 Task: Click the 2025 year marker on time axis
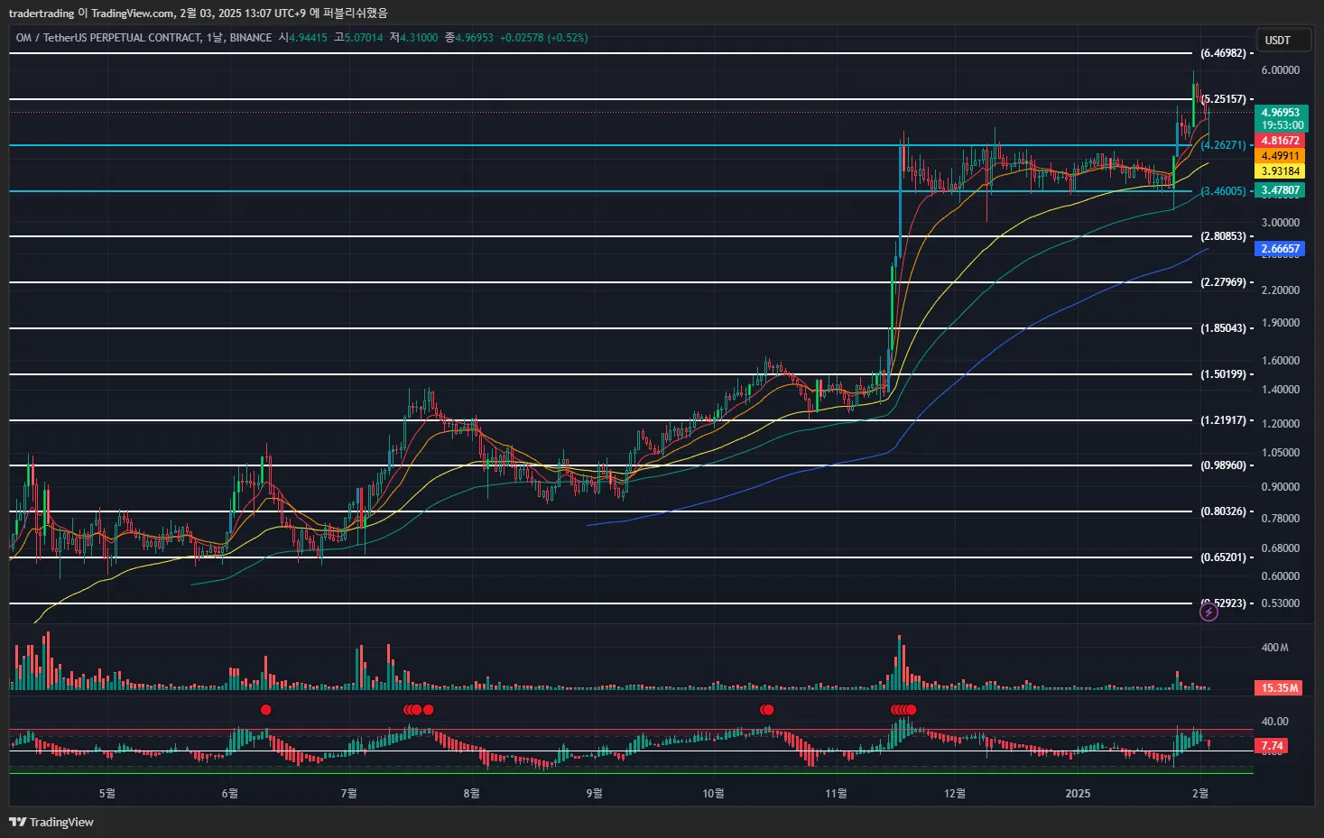click(1078, 794)
